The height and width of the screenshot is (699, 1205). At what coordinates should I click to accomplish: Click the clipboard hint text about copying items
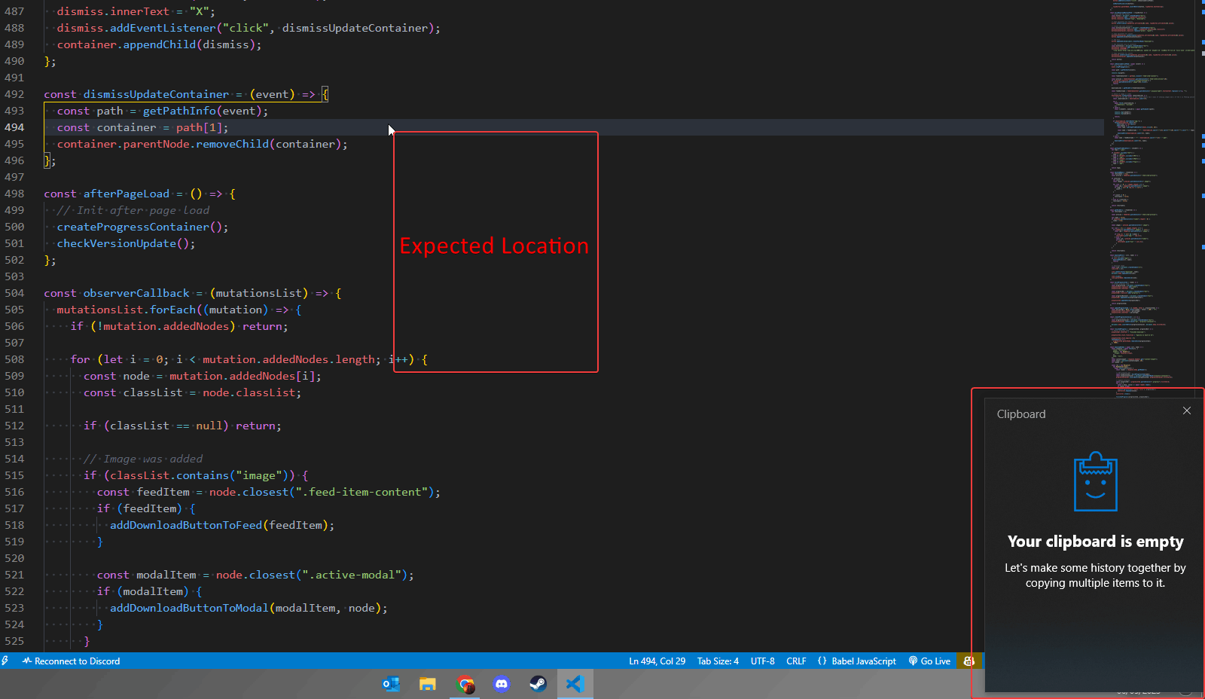click(1095, 575)
